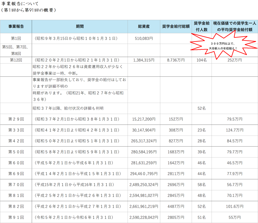The height and width of the screenshot is (223, 258).
Task: Click the note about 昭和３７年以降 給付状況
Action: (68, 108)
